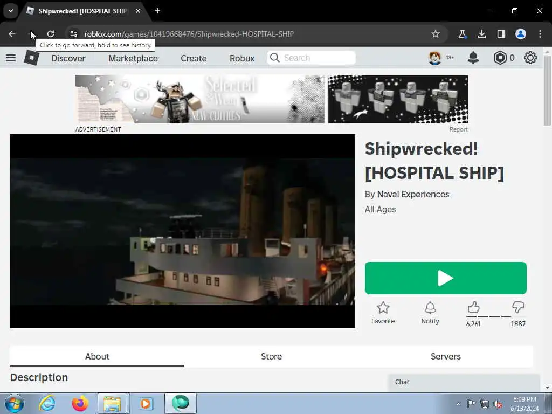This screenshot has height=414, width=552.
Task: Open the Roblox settings gear
Action: [530, 58]
